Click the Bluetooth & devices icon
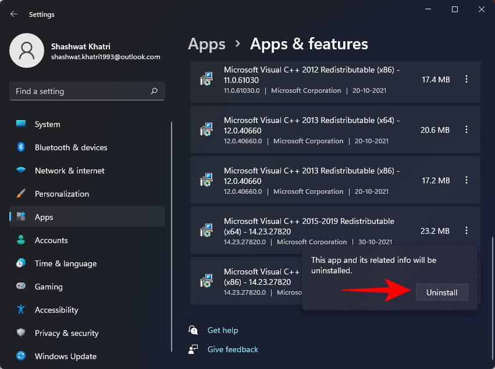This screenshot has width=495, height=369. click(21, 147)
